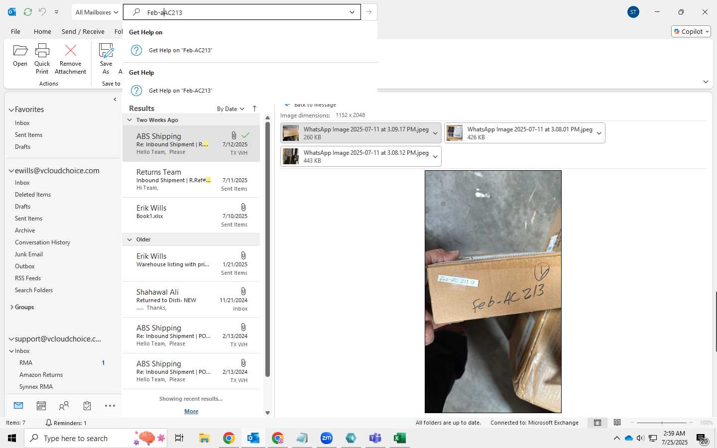Open dropdown for 3.08.12 PM attachment

tap(435, 156)
